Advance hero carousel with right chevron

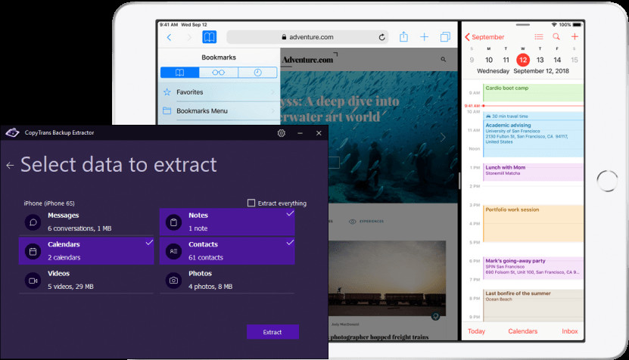pos(443,137)
